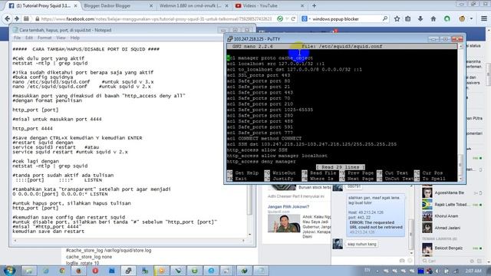Expand the dropdown arrow beside the orange add-on icon
This screenshot has height=276, width=491.
coord(471,18)
